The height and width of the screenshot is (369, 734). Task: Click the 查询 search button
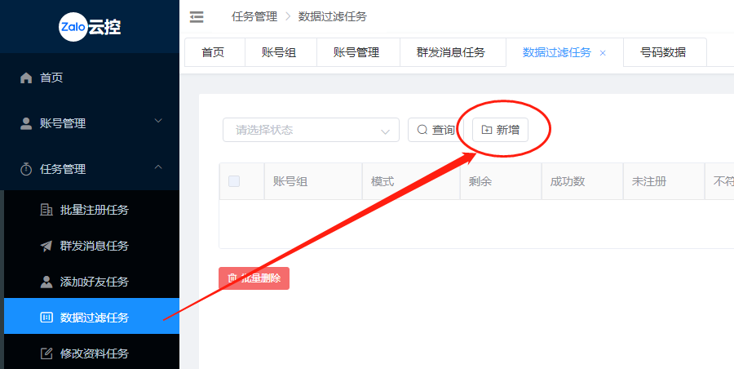(x=435, y=130)
